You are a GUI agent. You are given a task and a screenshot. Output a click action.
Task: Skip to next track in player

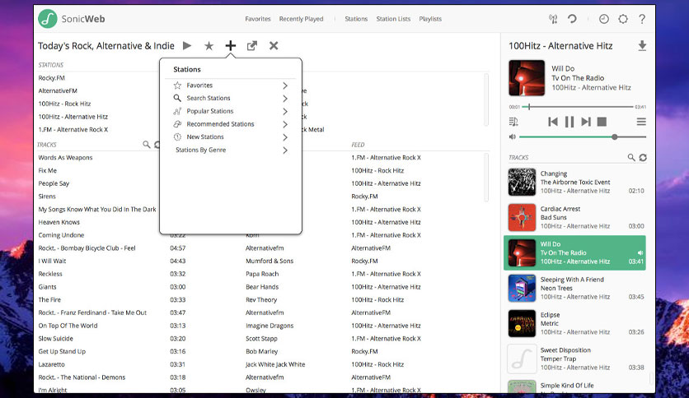click(x=586, y=122)
